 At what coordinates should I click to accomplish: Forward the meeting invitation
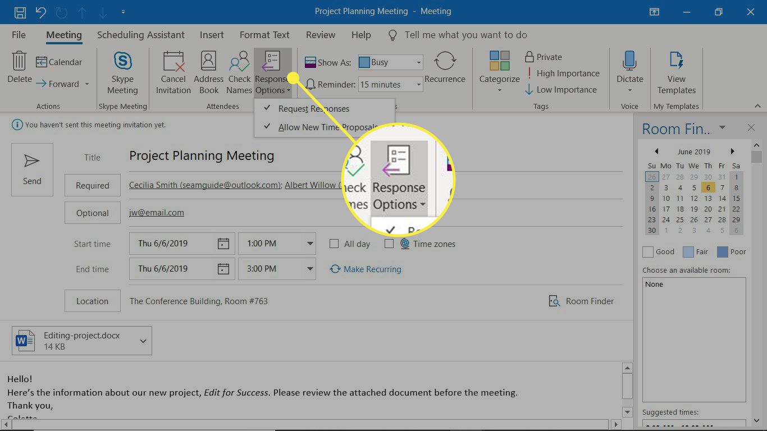point(57,84)
